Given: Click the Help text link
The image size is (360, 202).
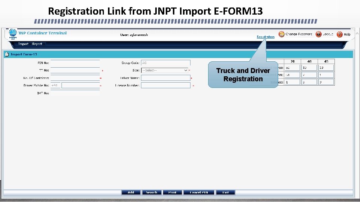Looking at the screenshot, I should click(347, 34).
